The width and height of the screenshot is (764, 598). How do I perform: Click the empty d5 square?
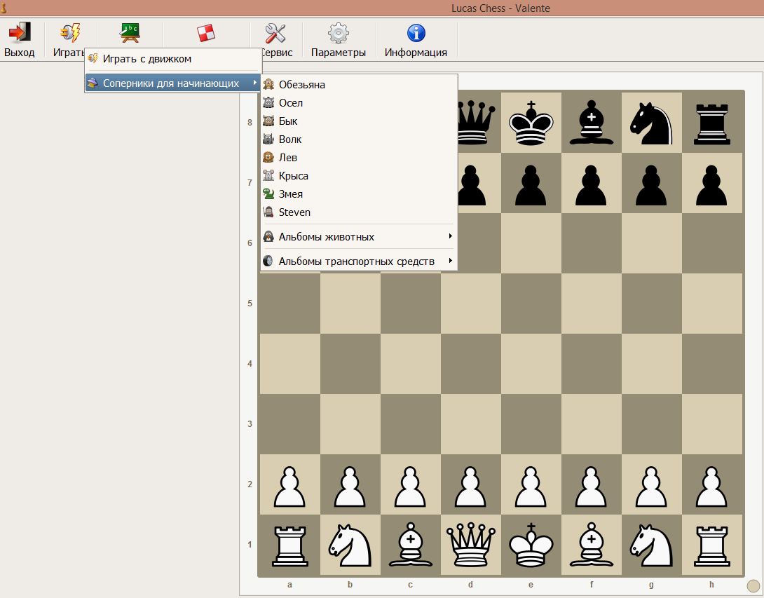point(471,303)
